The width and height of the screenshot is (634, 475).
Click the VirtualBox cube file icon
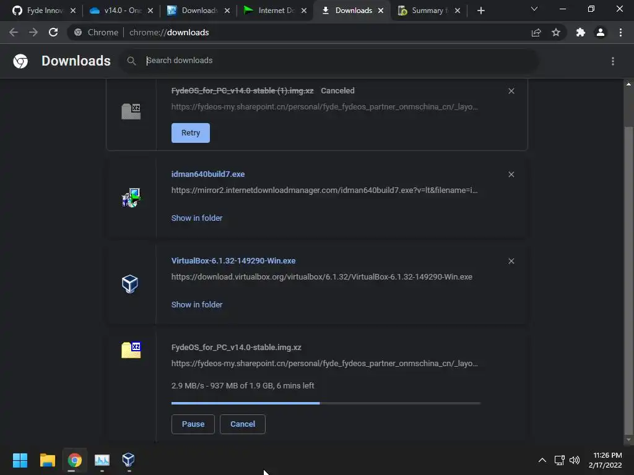pos(130,285)
